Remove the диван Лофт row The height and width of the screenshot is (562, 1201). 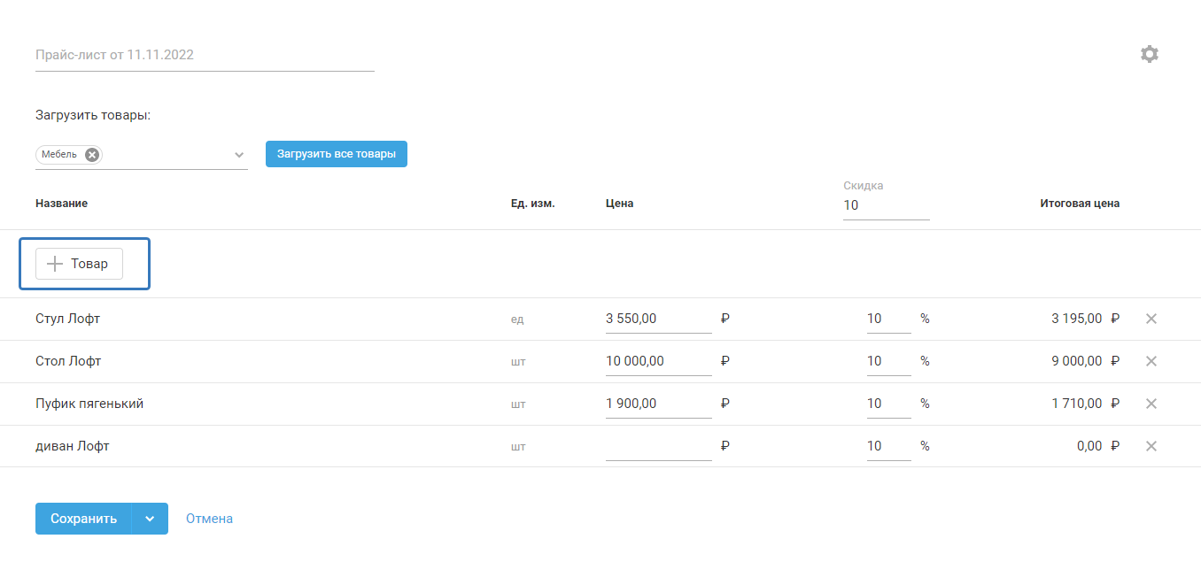coord(1151,446)
